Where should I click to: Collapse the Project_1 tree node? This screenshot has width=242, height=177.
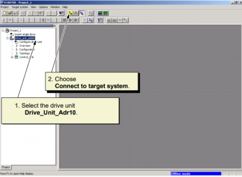(3, 30)
